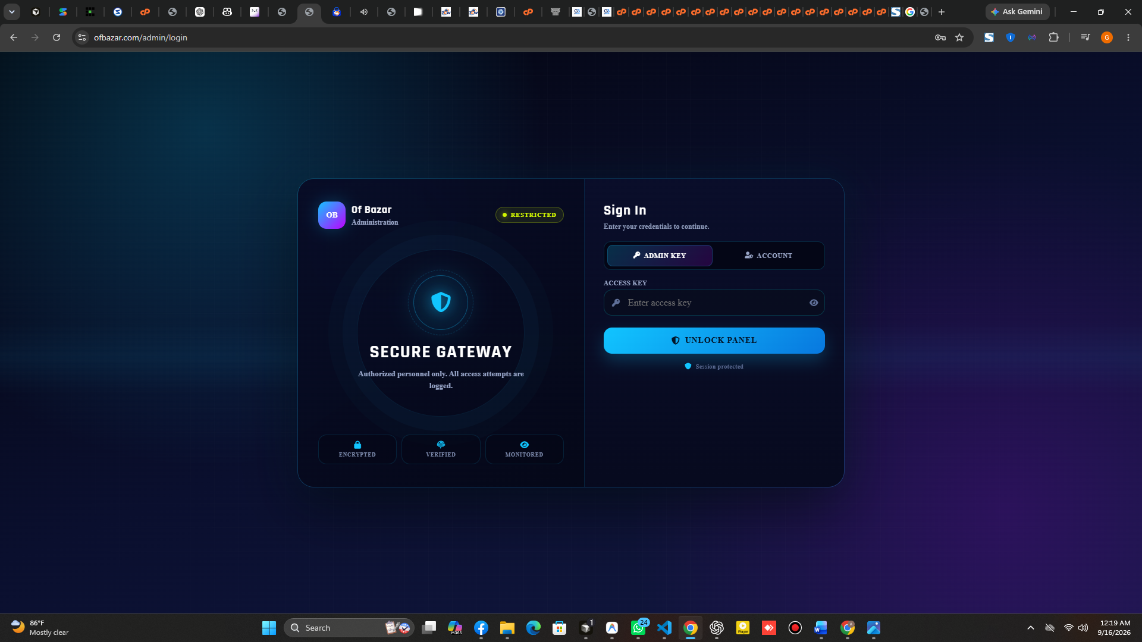Click the Restricted status badge
This screenshot has width=1142, height=642.
pyautogui.click(x=529, y=215)
